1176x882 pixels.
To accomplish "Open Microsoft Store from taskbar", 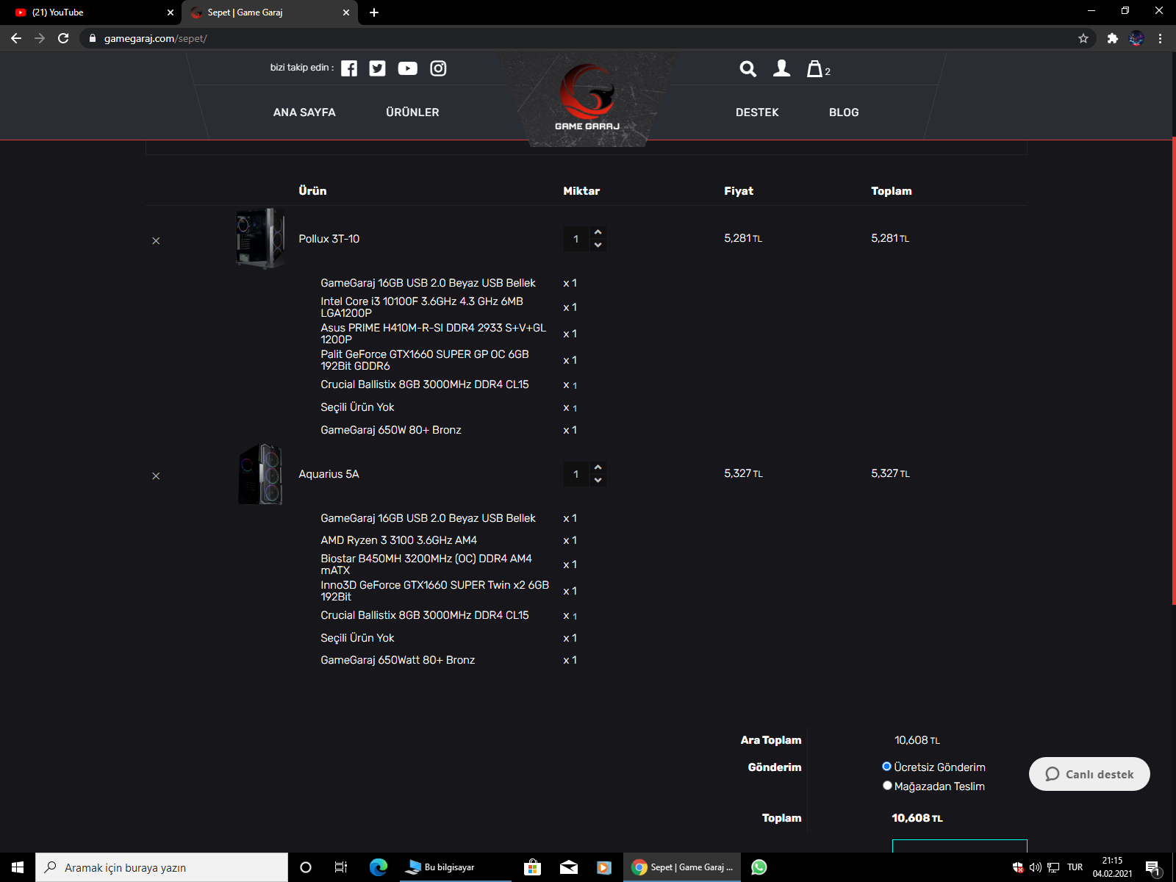I will tap(533, 867).
